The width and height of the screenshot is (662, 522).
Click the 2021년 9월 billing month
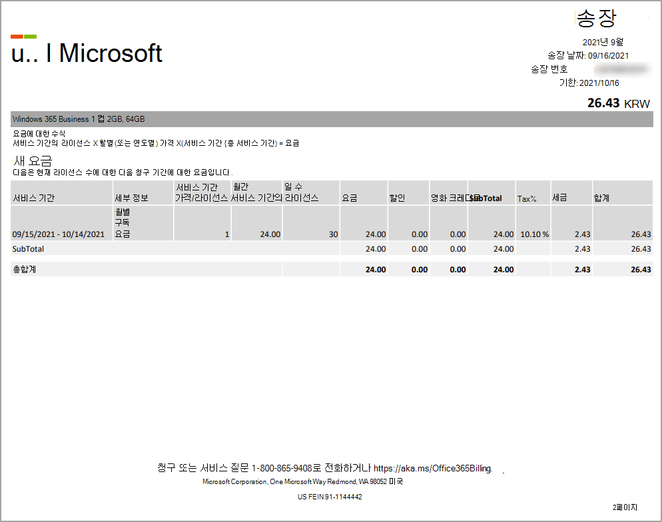[603, 42]
